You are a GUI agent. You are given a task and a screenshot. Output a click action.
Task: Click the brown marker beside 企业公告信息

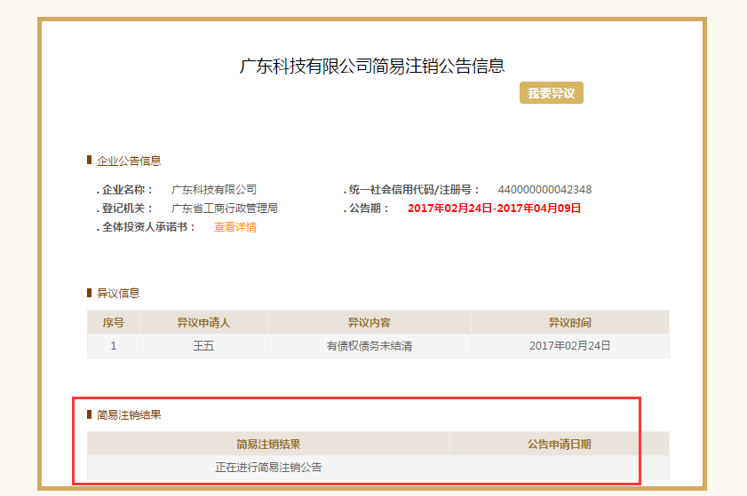pos(89,160)
